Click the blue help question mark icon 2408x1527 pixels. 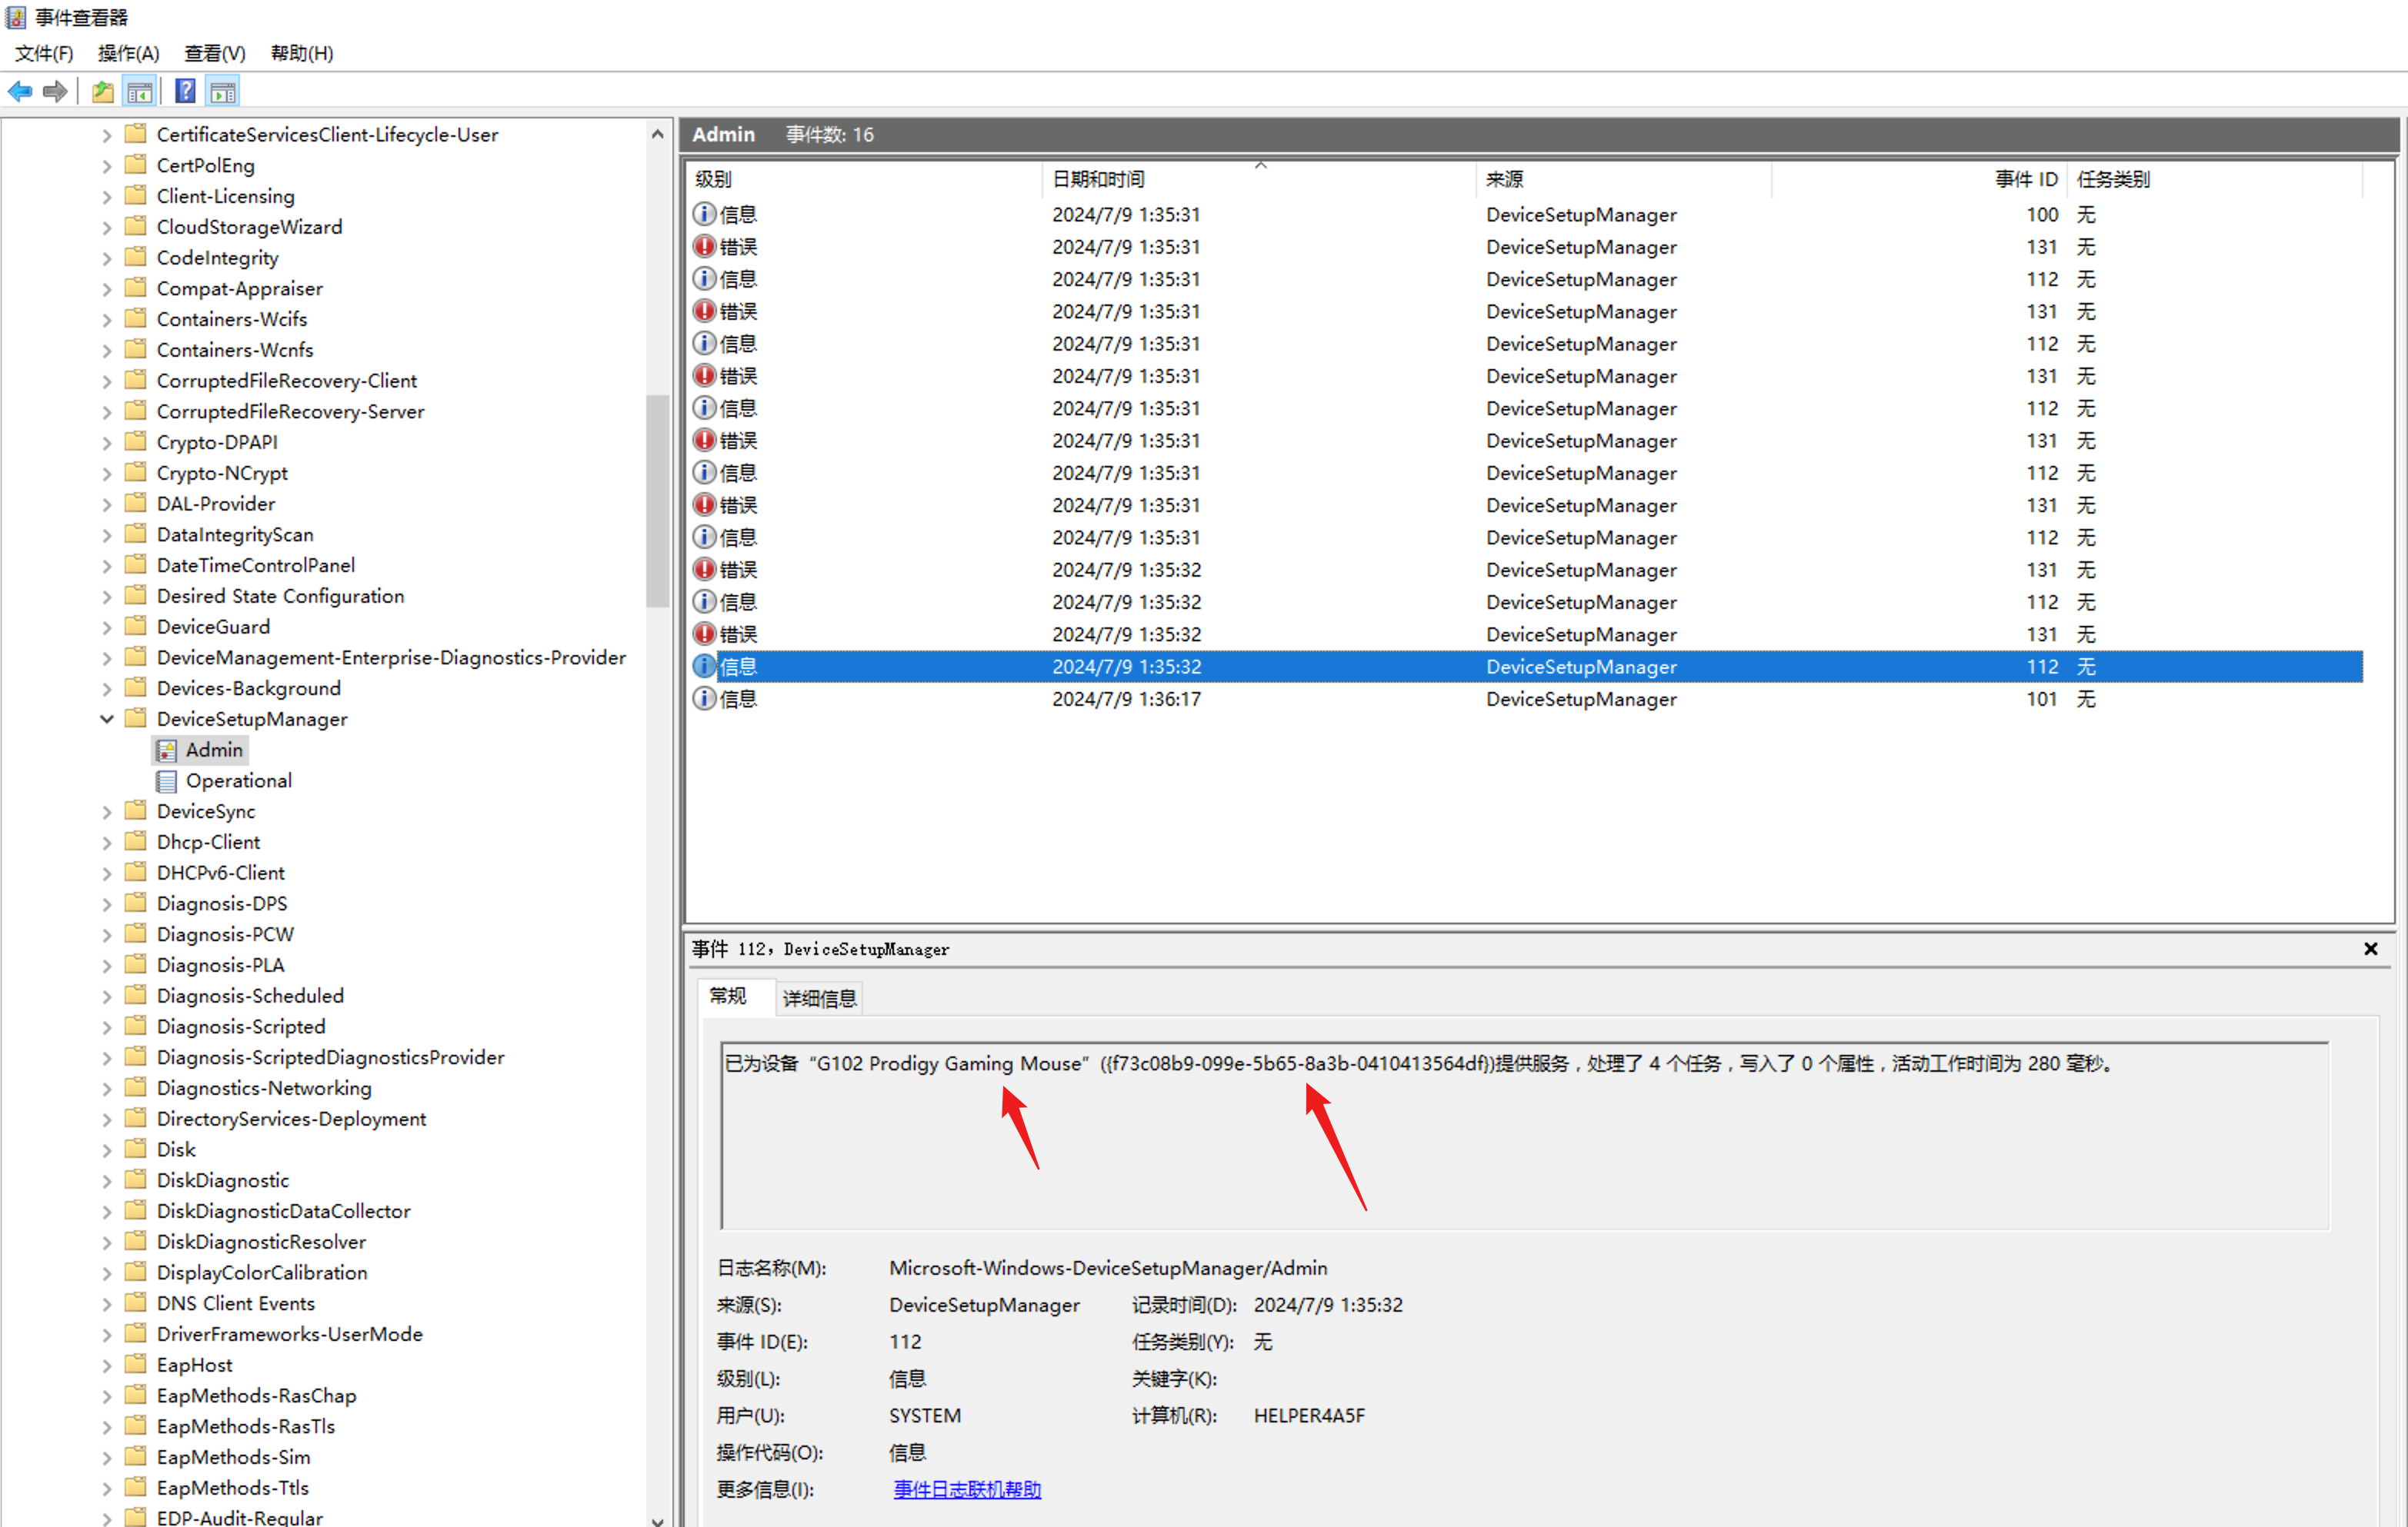(x=185, y=92)
